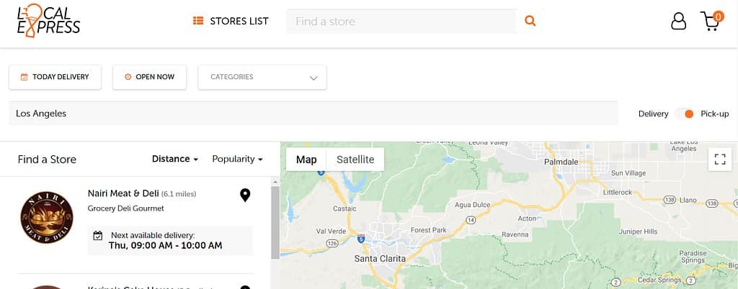Click the orange search magnifier icon

tap(530, 21)
